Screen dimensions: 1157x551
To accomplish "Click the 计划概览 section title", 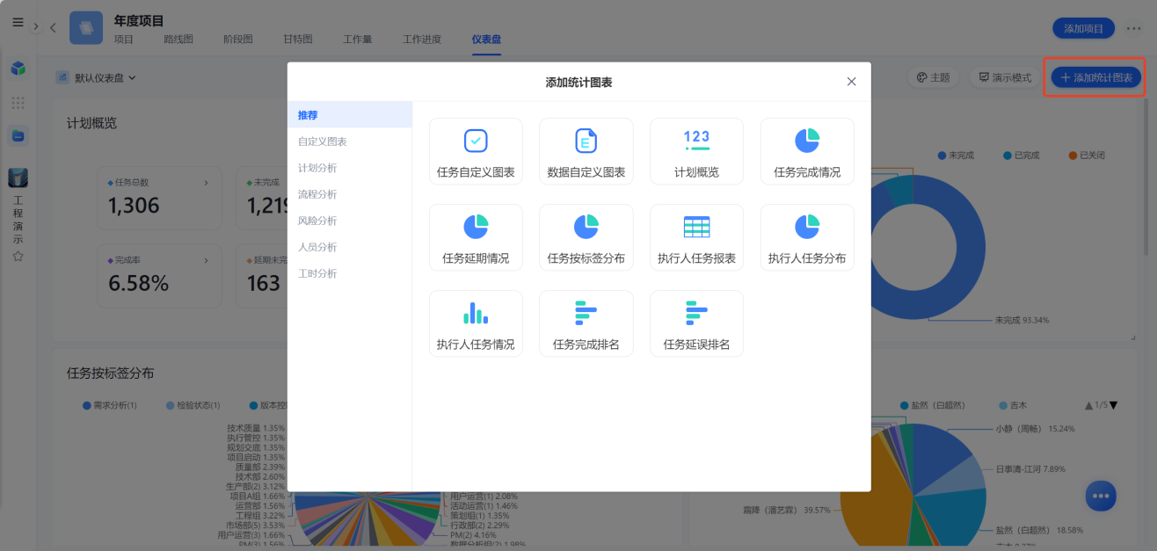I will (92, 123).
